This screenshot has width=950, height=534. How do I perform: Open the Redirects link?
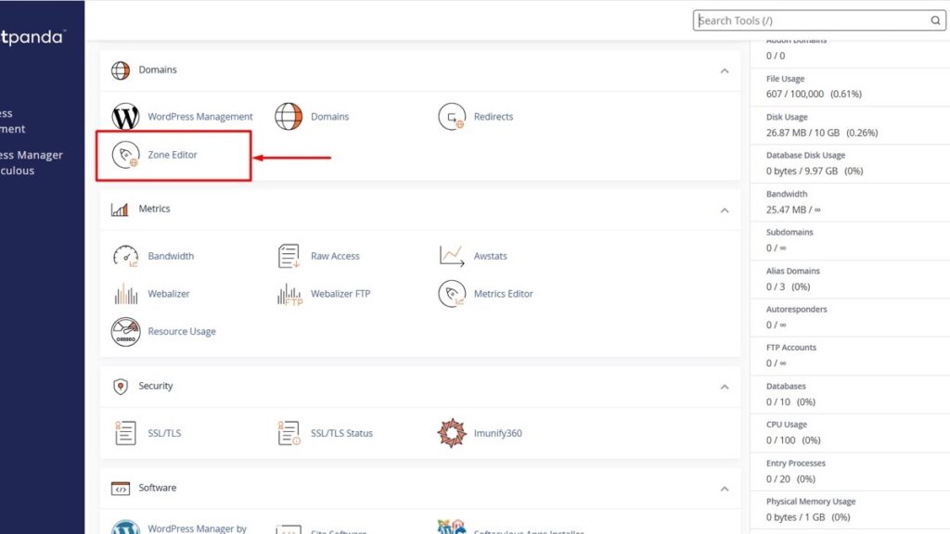click(494, 116)
